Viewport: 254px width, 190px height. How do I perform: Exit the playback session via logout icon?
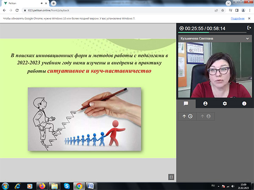tap(249, 28)
